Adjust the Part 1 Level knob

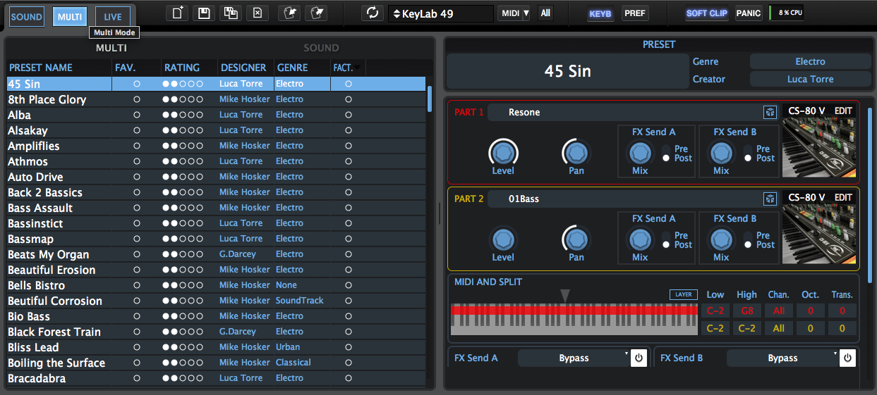coord(503,152)
